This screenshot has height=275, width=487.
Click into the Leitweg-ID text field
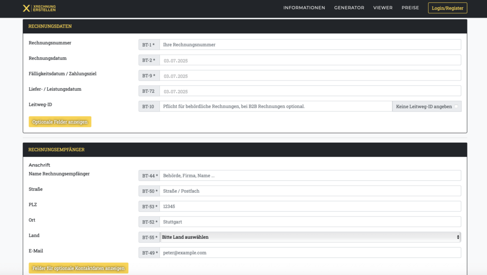click(x=275, y=107)
